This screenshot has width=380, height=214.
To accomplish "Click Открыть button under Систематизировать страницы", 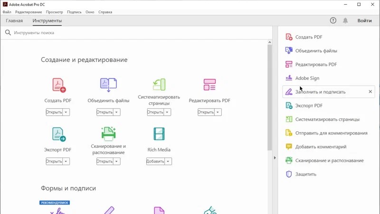I will [156, 112].
